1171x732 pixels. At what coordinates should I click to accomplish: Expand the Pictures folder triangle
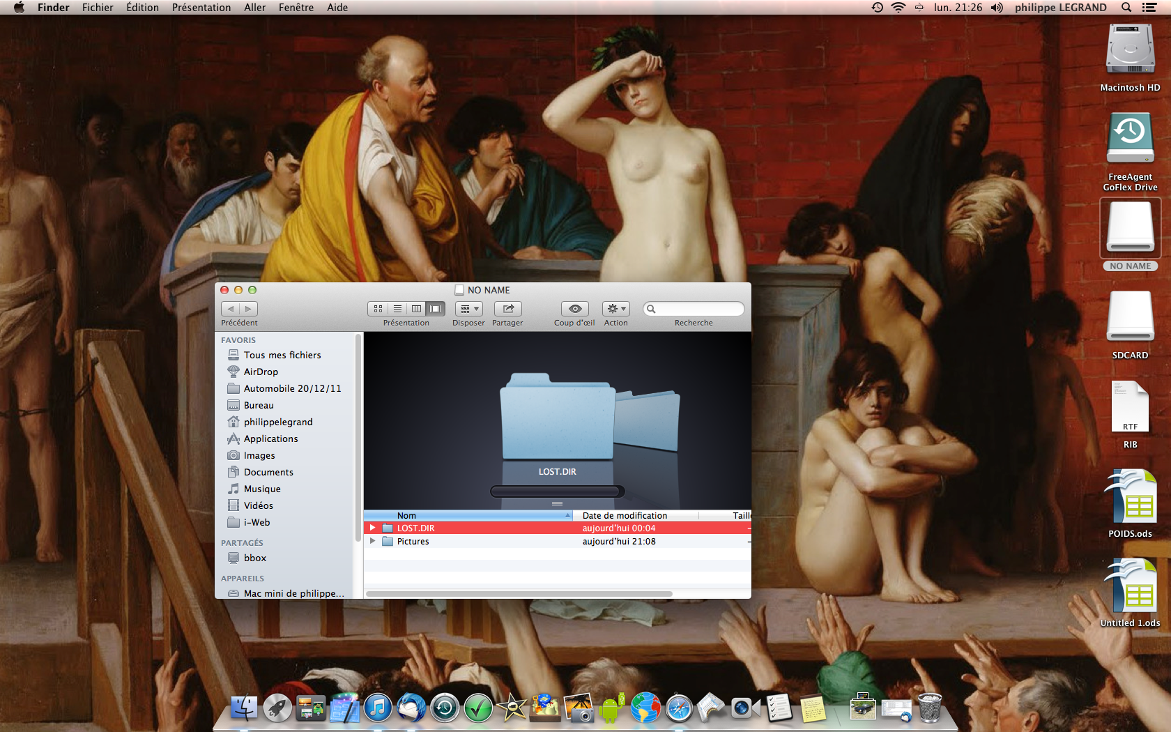click(x=373, y=541)
